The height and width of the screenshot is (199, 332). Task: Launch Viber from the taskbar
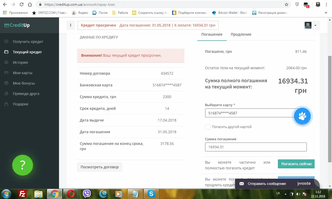[87, 194]
